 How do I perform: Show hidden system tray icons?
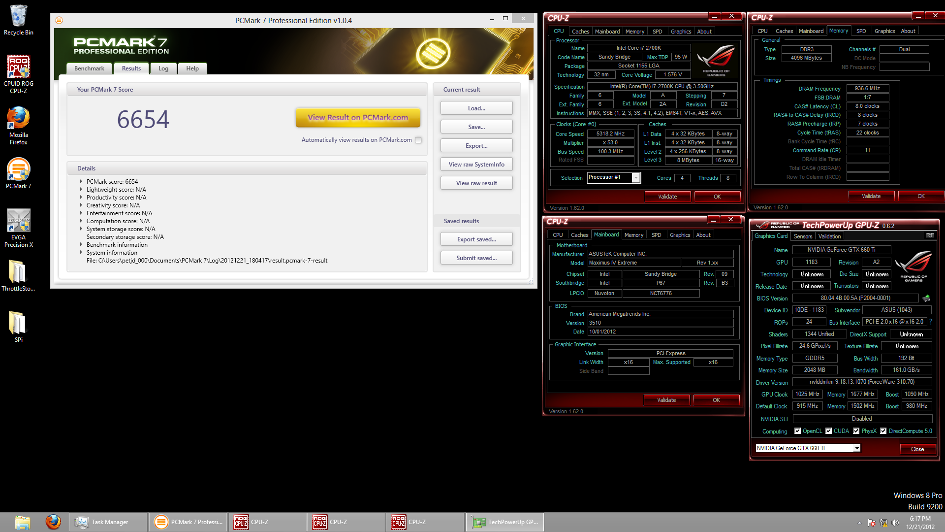click(859, 523)
